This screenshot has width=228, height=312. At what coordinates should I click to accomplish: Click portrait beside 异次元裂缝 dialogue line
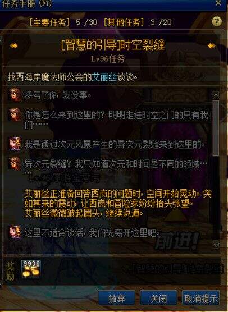[x=15, y=163]
